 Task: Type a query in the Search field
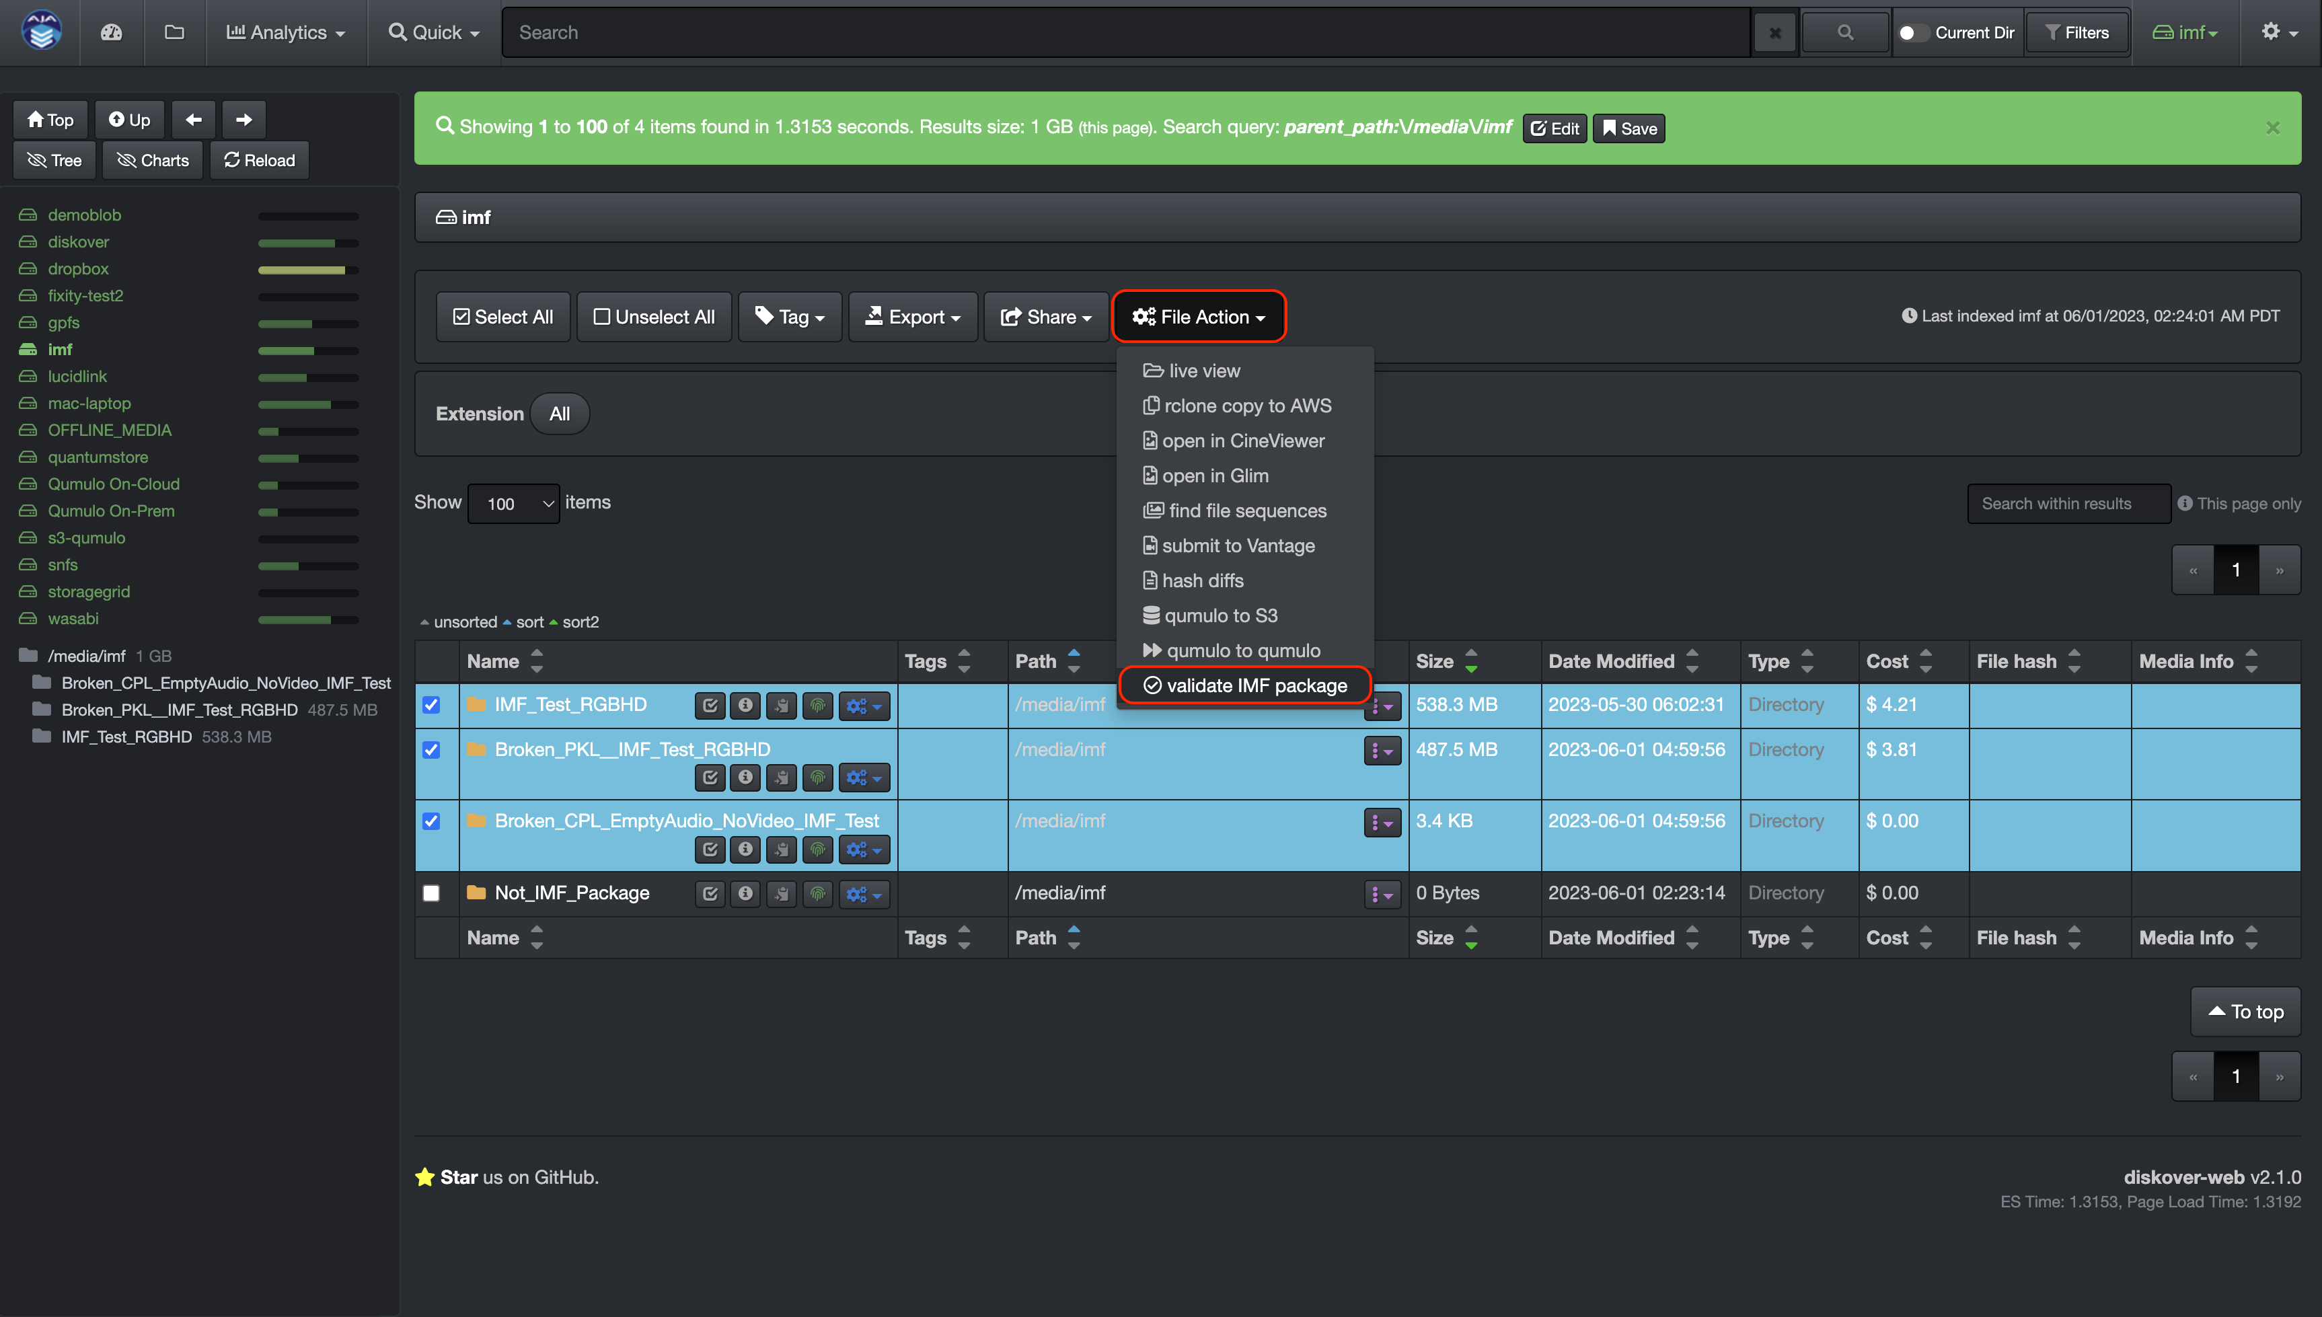[1086, 32]
